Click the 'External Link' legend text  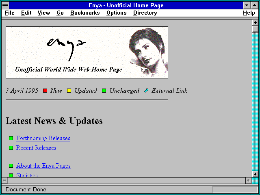(169, 91)
